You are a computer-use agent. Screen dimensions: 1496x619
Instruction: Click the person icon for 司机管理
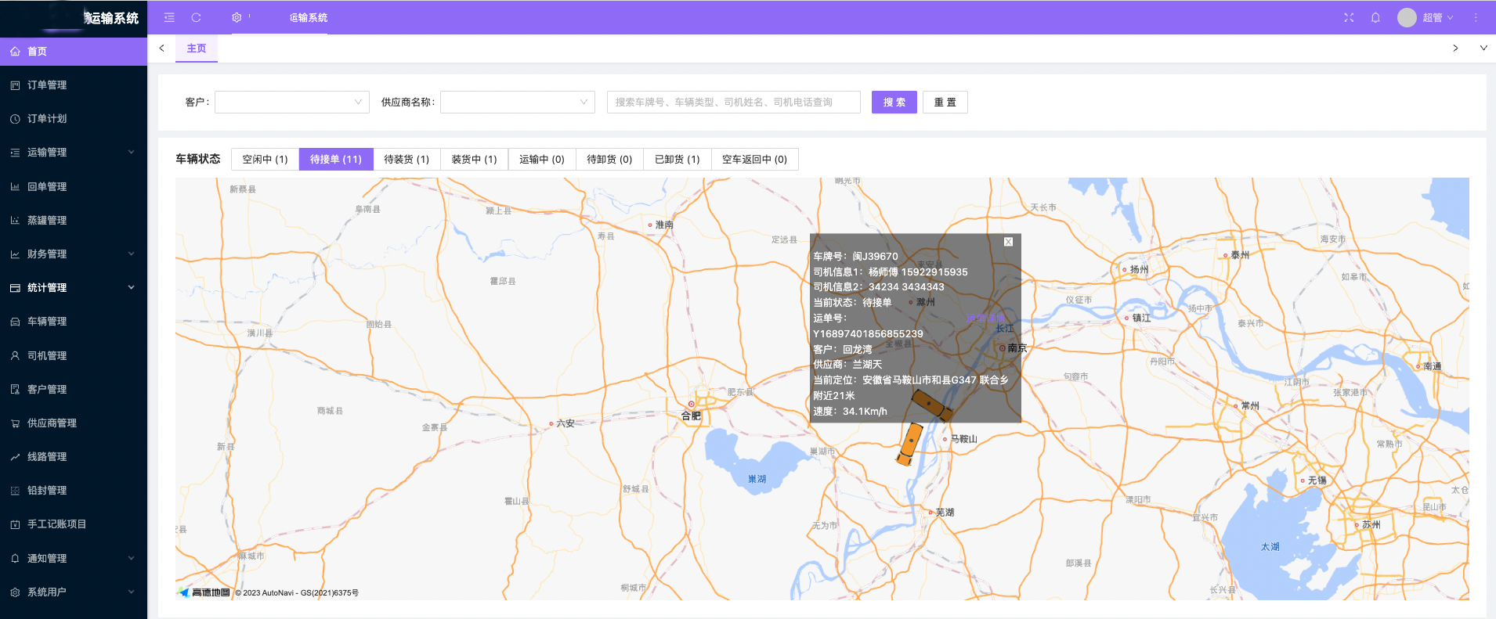coord(15,355)
